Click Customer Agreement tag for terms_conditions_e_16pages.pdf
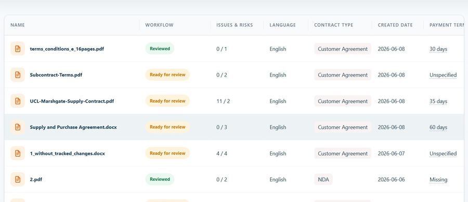Image resolution: width=468 pixels, height=202 pixels. [x=343, y=49]
